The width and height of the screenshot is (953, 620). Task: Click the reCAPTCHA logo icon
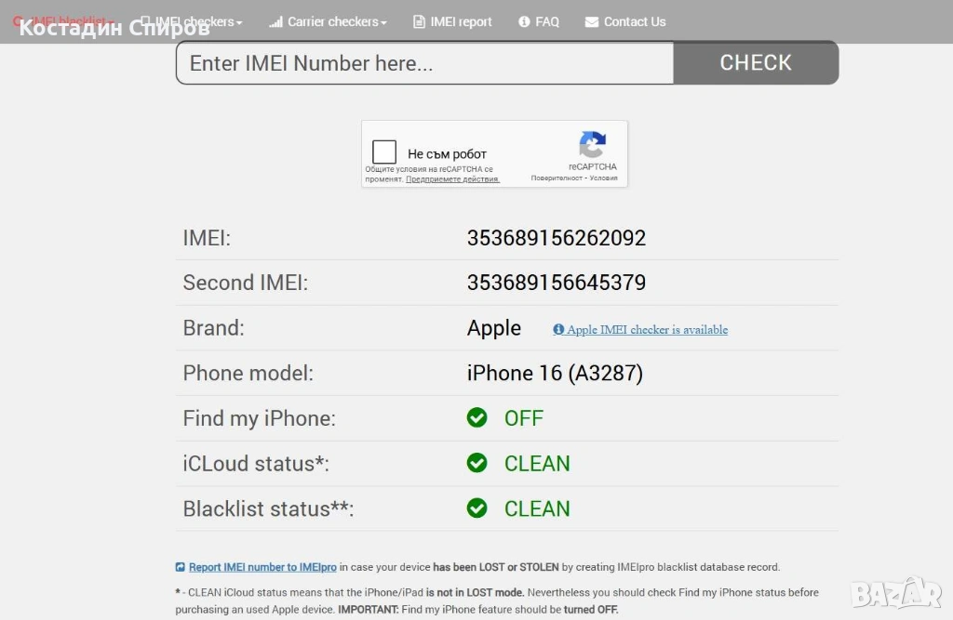coord(593,145)
